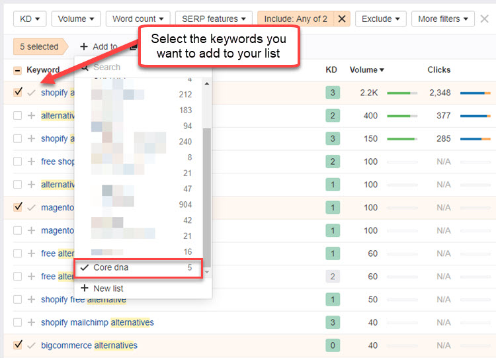The width and height of the screenshot is (496, 358).
Task: Open the More filters dropdown
Action: [x=443, y=19]
